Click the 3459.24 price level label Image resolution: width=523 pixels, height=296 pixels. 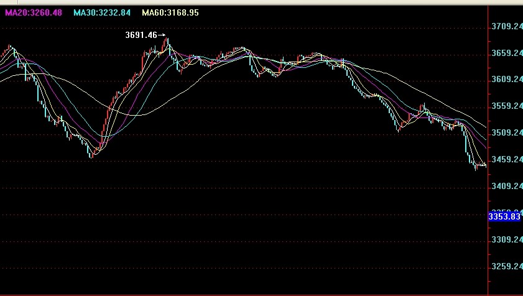506,160
